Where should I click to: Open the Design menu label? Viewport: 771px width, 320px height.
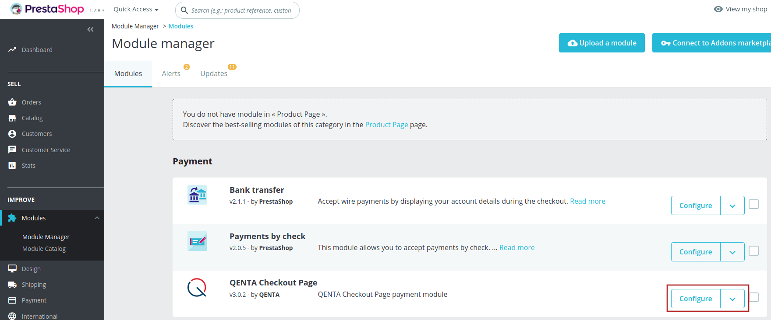(x=31, y=269)
